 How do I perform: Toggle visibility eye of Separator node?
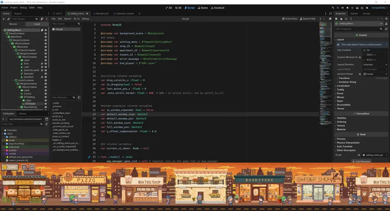[x=45, y=74]
